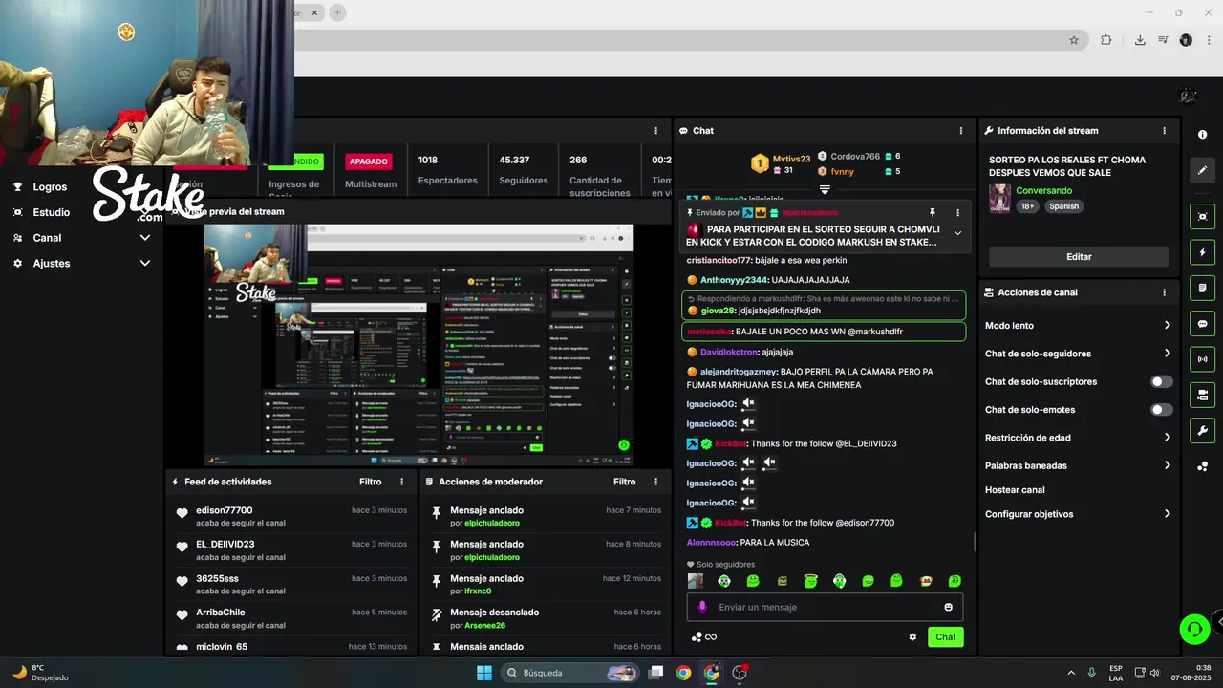This screenshot has height=688, width=1223.
Task: Open moderator link ifrxnc0
Action: point(478,591)
